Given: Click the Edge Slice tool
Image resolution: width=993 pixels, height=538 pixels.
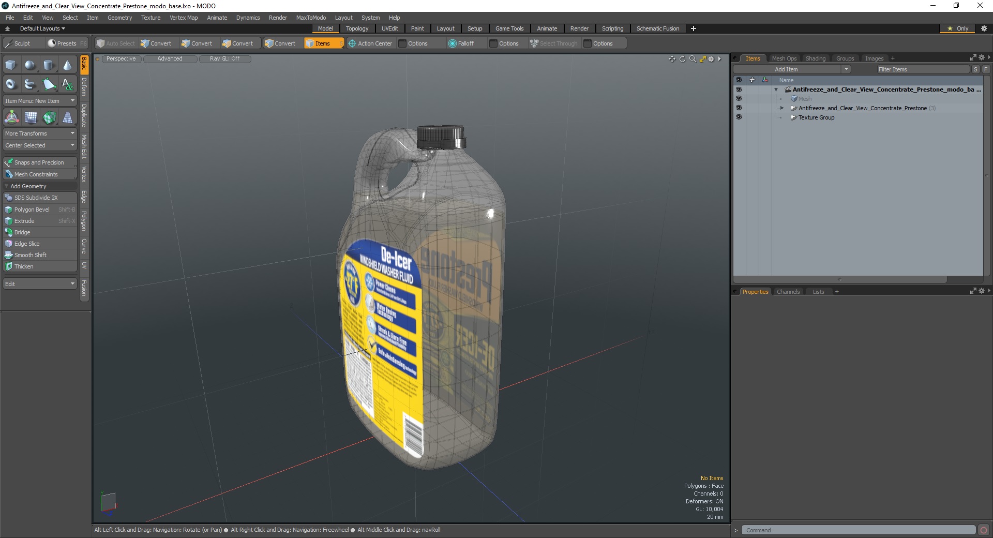Looking at the screenshot, I should 40,244.
